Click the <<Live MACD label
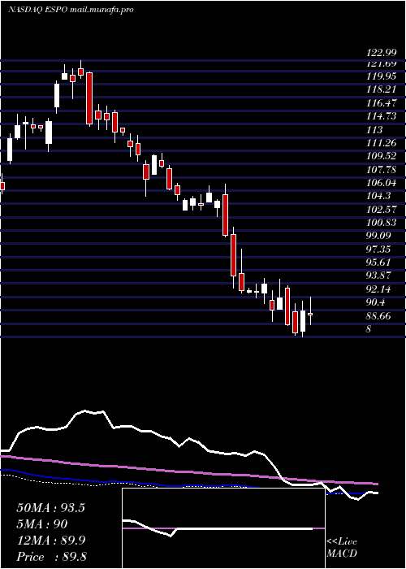 click(342, 548)
